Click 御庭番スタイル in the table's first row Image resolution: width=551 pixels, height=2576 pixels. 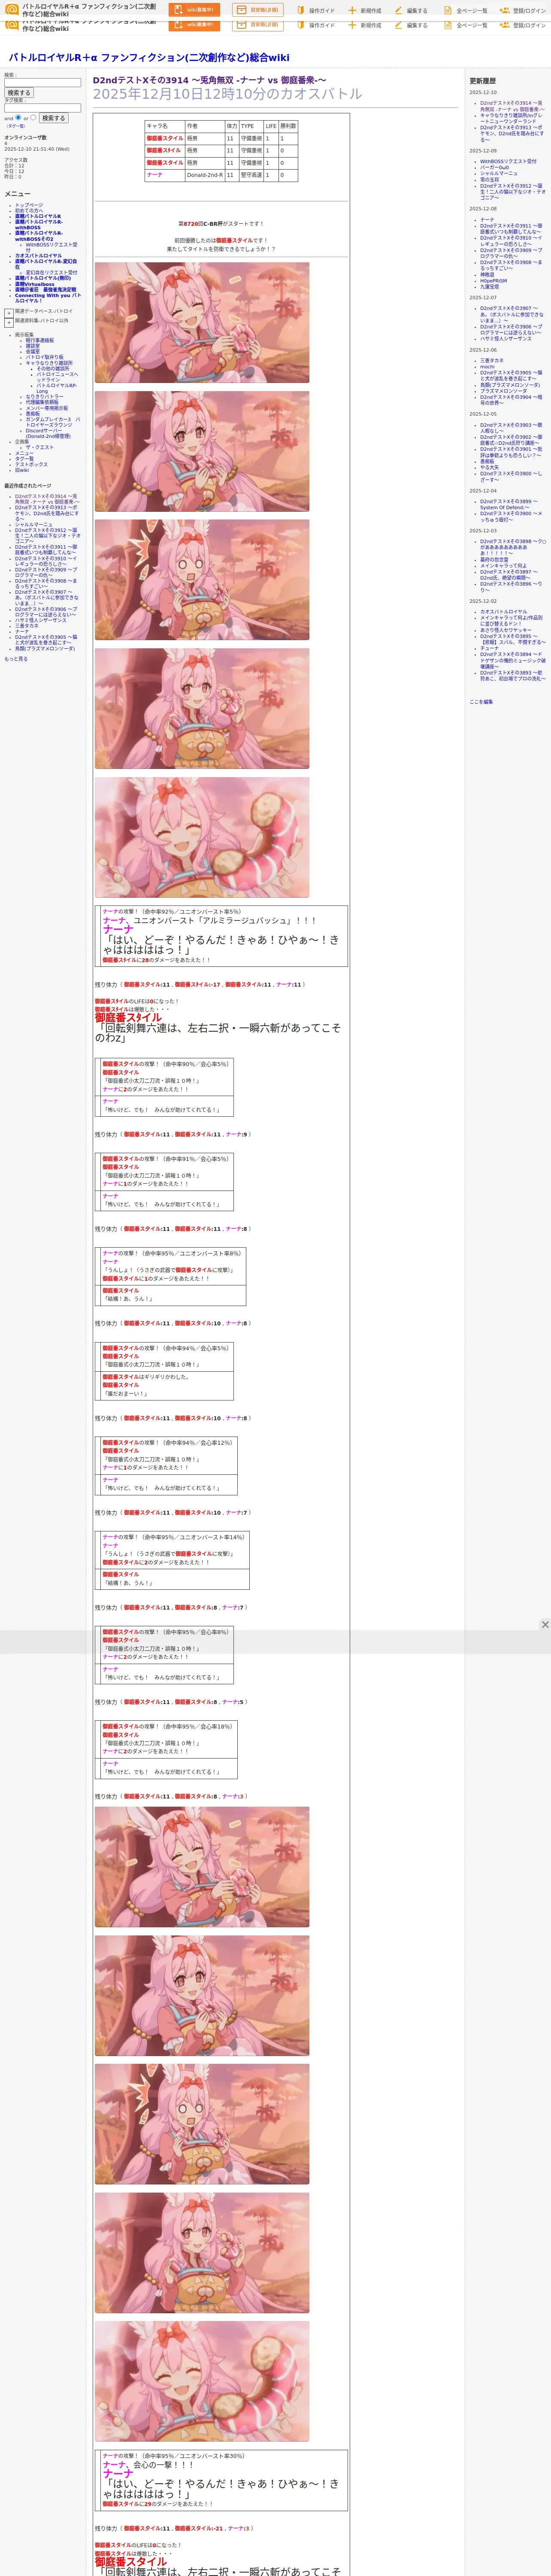[165, 139]
